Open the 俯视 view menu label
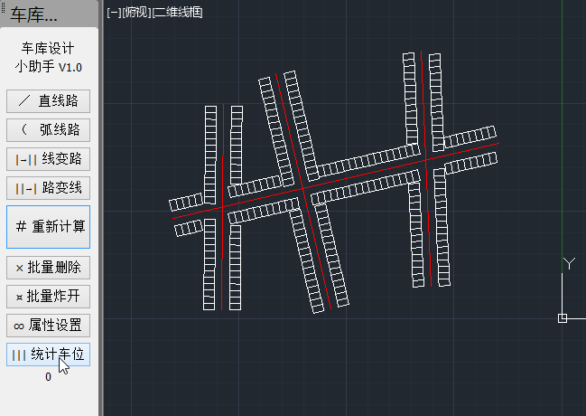Screen dimensions: 586x416 [x=136, y=13]
